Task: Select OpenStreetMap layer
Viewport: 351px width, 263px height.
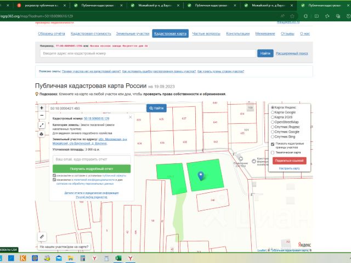Action: tap(273, 122)
